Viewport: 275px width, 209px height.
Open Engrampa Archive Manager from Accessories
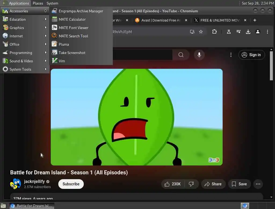pyautogui.click(x=81, y=11)
